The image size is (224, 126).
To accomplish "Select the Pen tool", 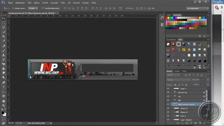I will click(x=4, y=83).
